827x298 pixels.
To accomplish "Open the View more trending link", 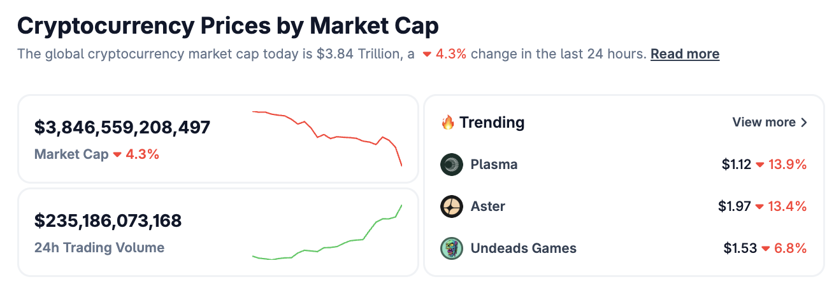I will pos(763,123).
